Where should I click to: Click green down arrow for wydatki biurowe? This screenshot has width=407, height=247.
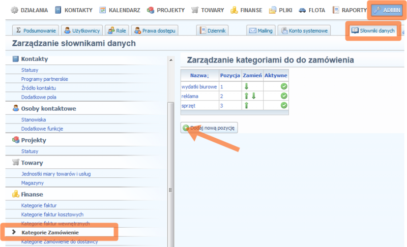(x=246, y=86)
